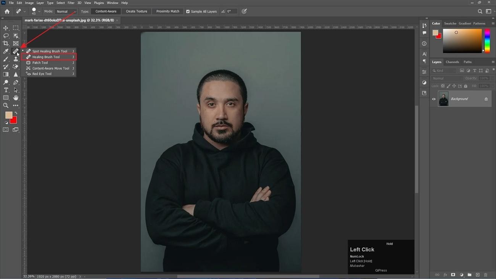Toggle Quick Mask mode
The height and width of the screenshot is (279, 496).
(6, 130)
